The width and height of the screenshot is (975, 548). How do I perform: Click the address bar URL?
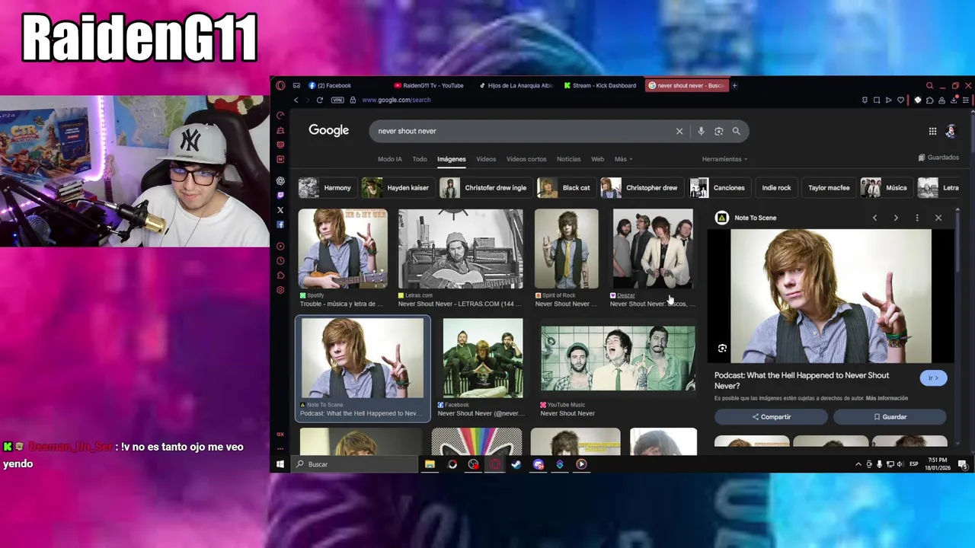click(x=396, y=100)
